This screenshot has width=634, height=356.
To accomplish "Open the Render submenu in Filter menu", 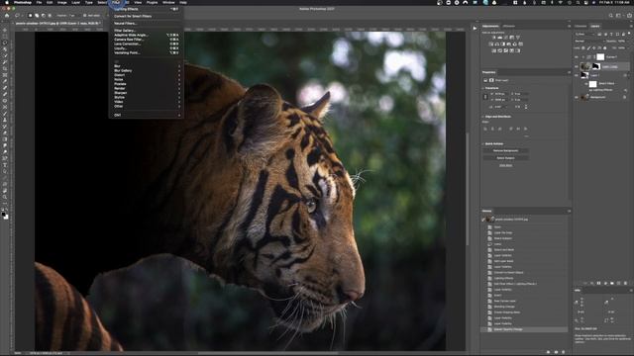I will pyautogui.click(x=147, y=88).
